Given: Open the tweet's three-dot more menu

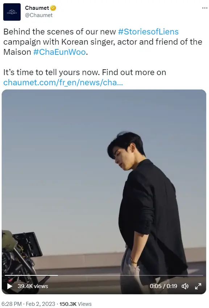Looking at the screenshot, I should tap(205, 8).
